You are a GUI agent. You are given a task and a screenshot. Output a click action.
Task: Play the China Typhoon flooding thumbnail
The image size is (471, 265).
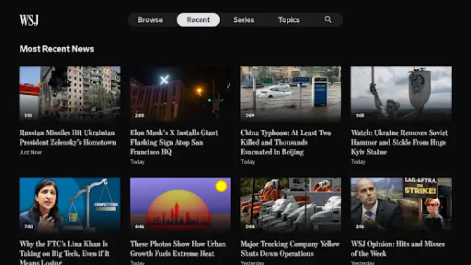tap(290, 93)
